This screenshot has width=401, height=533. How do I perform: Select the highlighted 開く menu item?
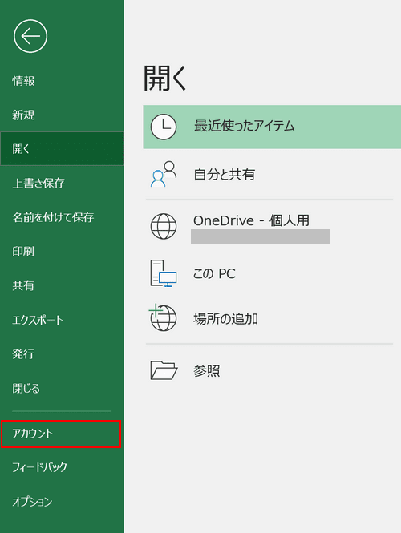(x=62, y=149)
